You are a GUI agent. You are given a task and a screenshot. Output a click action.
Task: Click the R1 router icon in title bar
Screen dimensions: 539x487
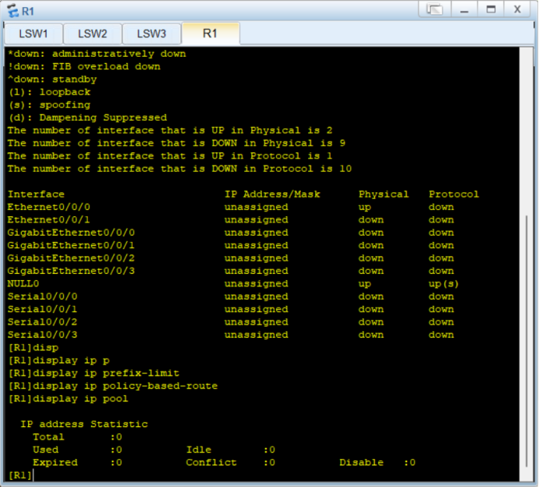(13, 11)
